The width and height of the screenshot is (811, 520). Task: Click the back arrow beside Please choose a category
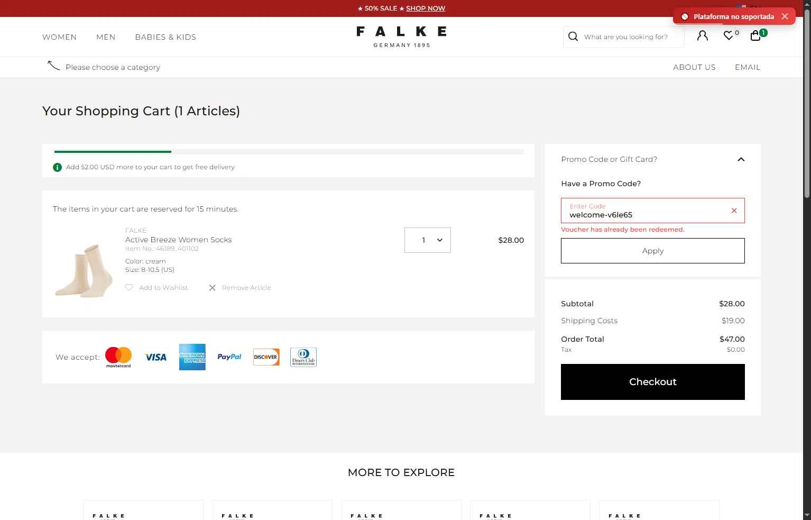tap(53, 65)
